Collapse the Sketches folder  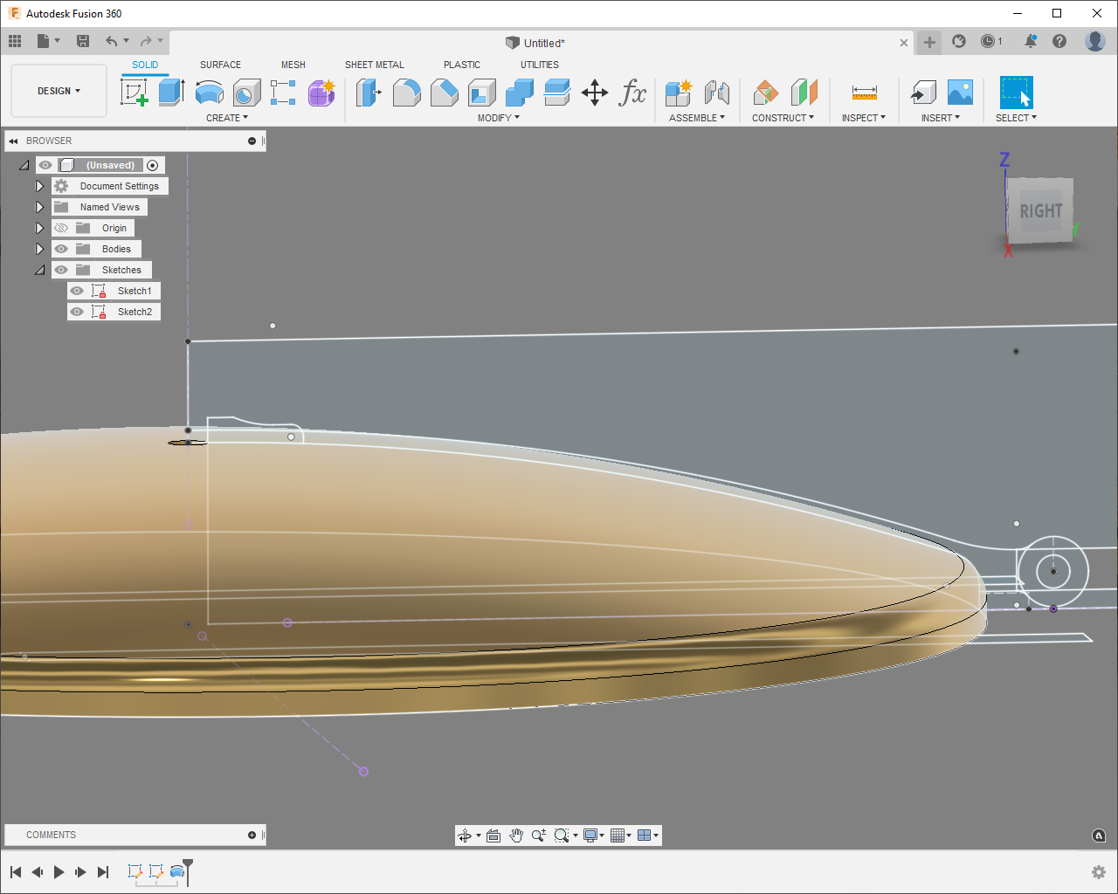point(39,270)
